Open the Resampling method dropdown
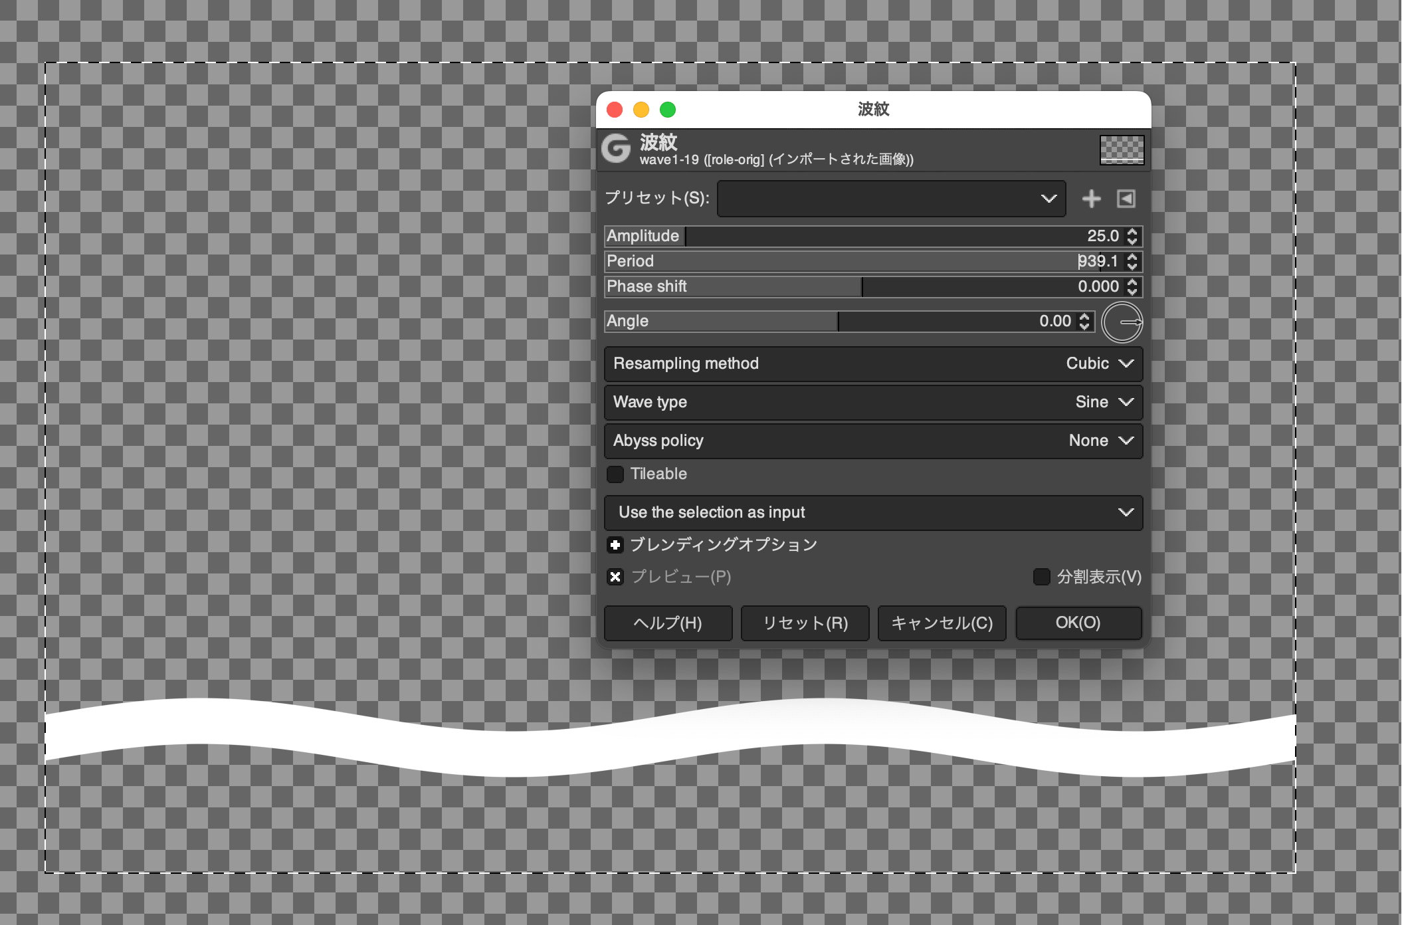The width and height of the screenshot is (1402, 925). tap(873, 363)
